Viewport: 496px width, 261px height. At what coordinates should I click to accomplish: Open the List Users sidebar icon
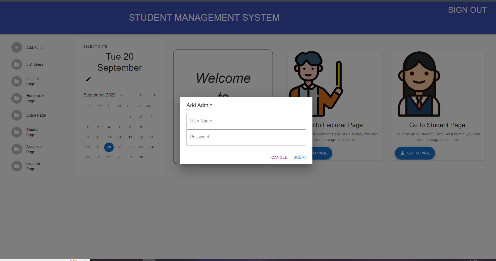point(16,64)
